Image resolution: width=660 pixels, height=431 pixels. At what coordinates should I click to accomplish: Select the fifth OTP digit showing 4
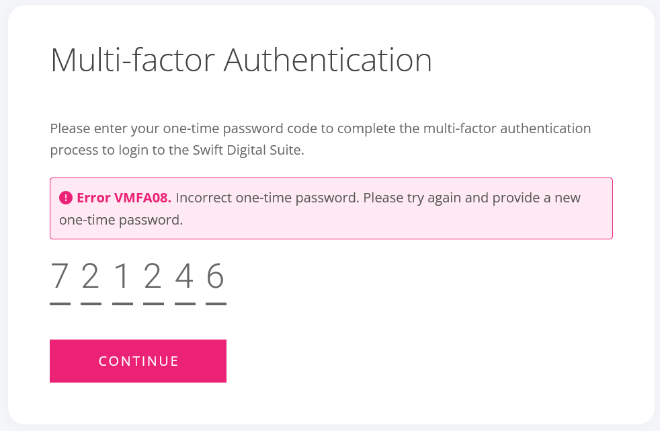[x=185, y=276]
